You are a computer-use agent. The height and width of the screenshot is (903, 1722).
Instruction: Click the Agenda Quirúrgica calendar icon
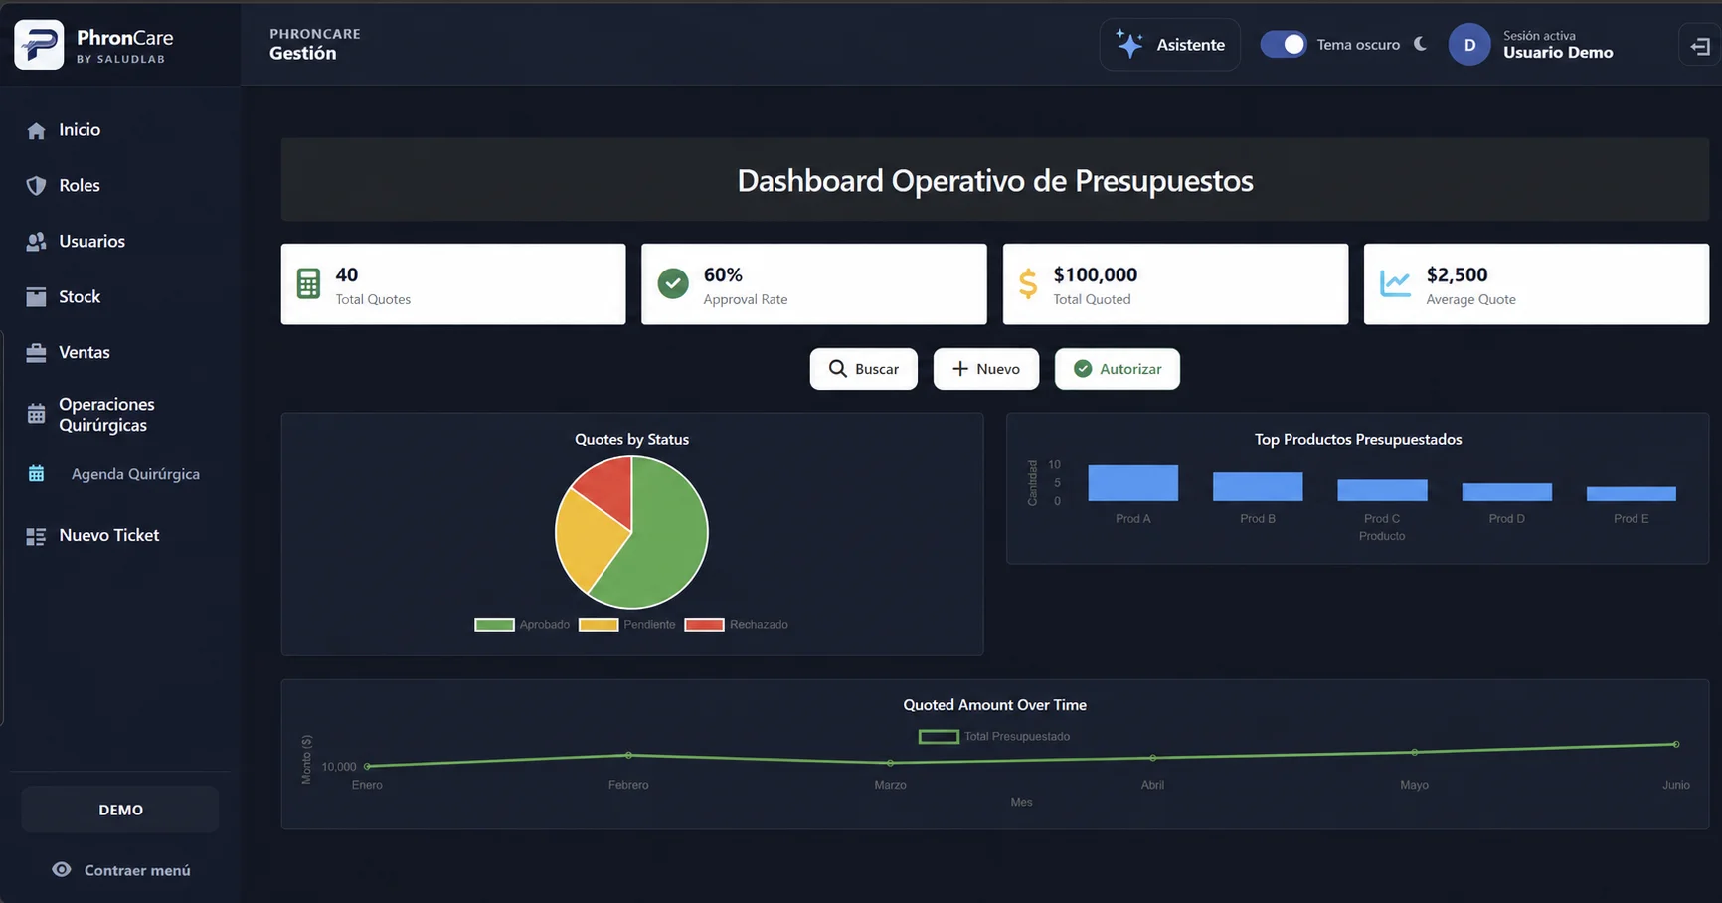[x=36, y=474]
